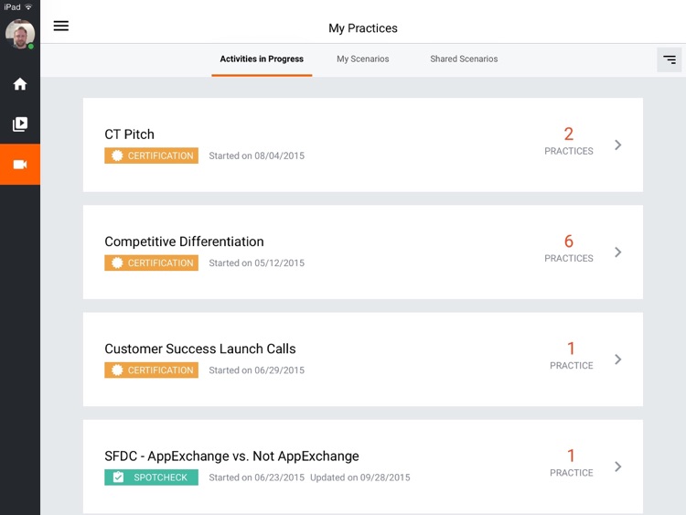This screenshot has height=515, width=686.
Task: Open the Shared Scenarios tab
Action: (464, 59)
